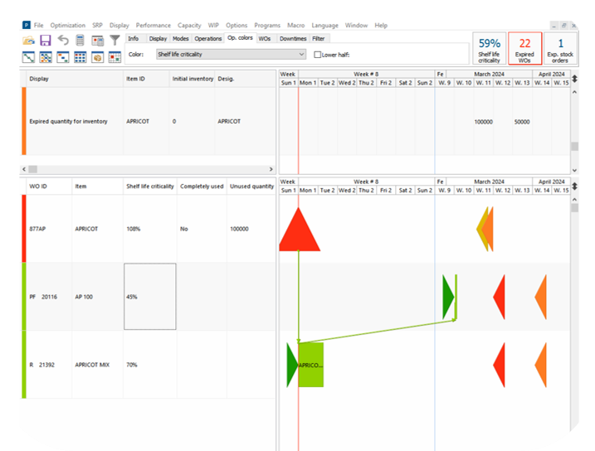Switch to the WOs tab
This screenshot has height=451, width=595.
pyautogui.click(x=265, y=38)
